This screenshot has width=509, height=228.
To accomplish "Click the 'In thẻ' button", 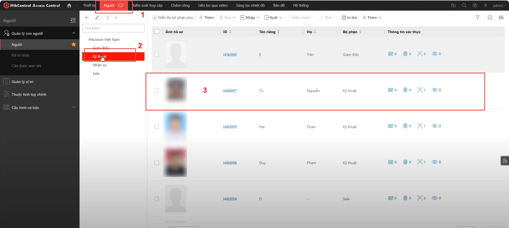I will (x=349, y=17).
